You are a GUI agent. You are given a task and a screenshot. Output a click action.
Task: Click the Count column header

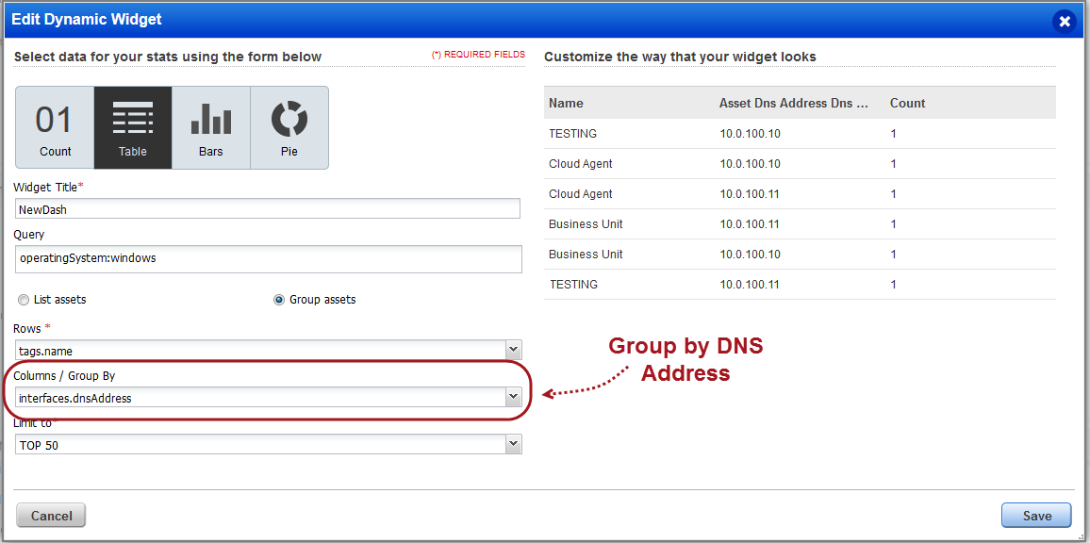[907, 103]
